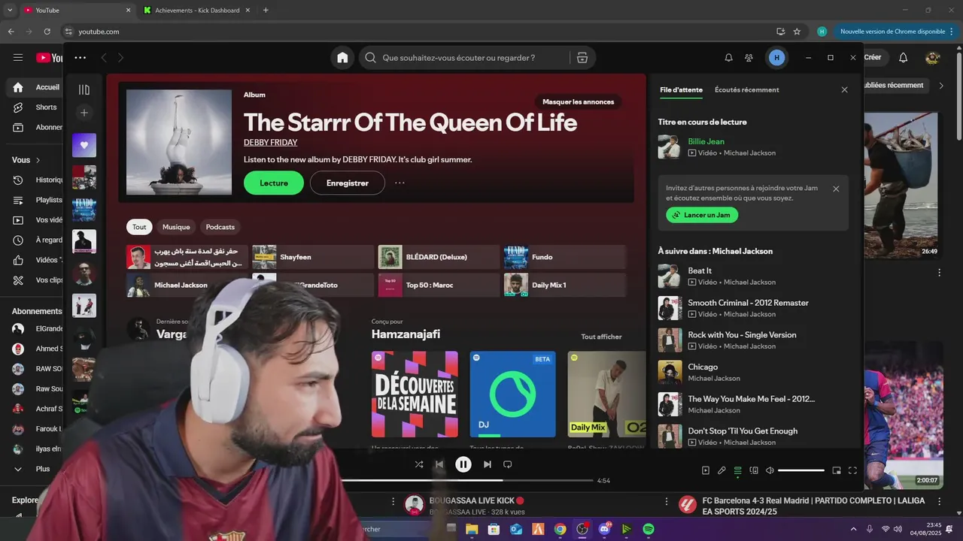
Task: Dismiss the Jam invitation card
Action: click(x=836, y=189)
